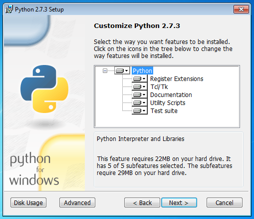The image size is (254, 219).
Task: Open the Utility Scripts feature dropdown
Action: (x=140, y=102)
